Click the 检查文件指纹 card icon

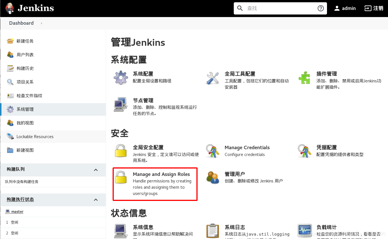point(10,95)
